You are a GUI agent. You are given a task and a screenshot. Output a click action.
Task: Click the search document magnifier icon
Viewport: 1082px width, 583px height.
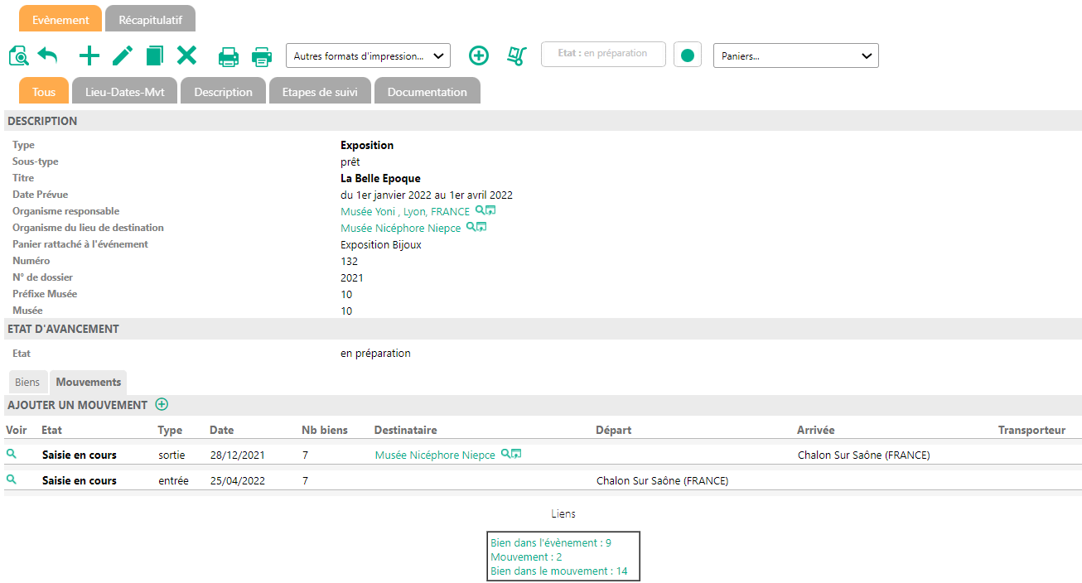[x=18, y=56]
